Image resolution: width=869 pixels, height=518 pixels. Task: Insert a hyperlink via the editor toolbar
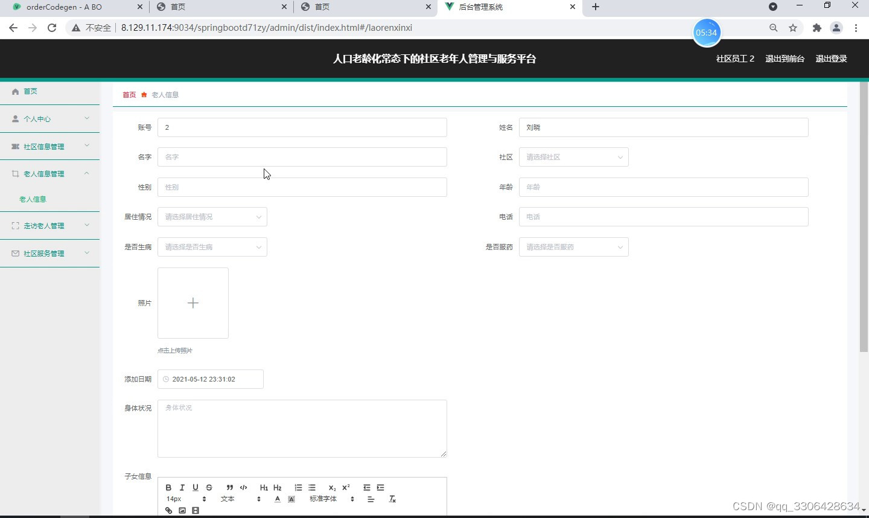tap(168, 510)
